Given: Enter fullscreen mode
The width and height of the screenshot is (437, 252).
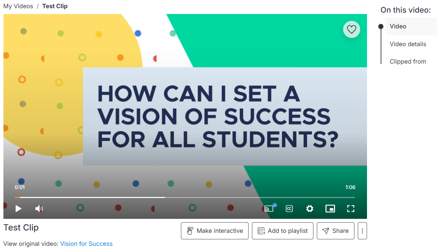Looking at the screenshot, I should point(351,209).
